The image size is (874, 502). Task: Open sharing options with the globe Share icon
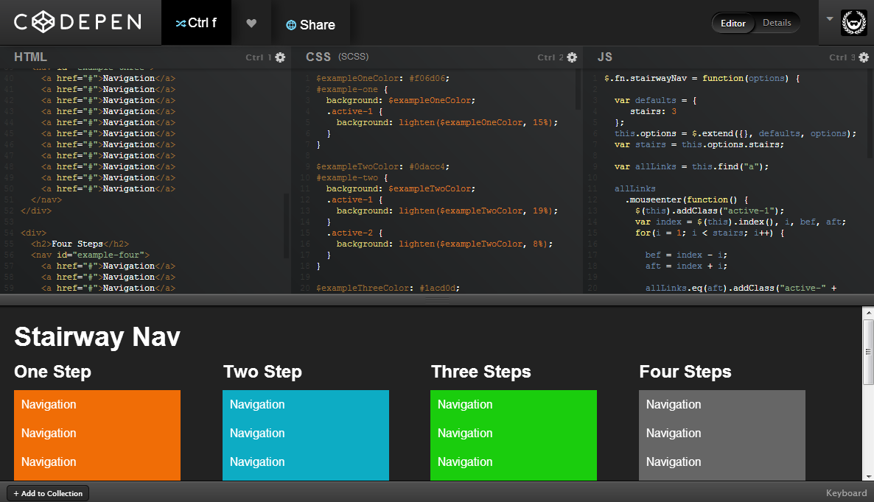[x=310, y=23]
